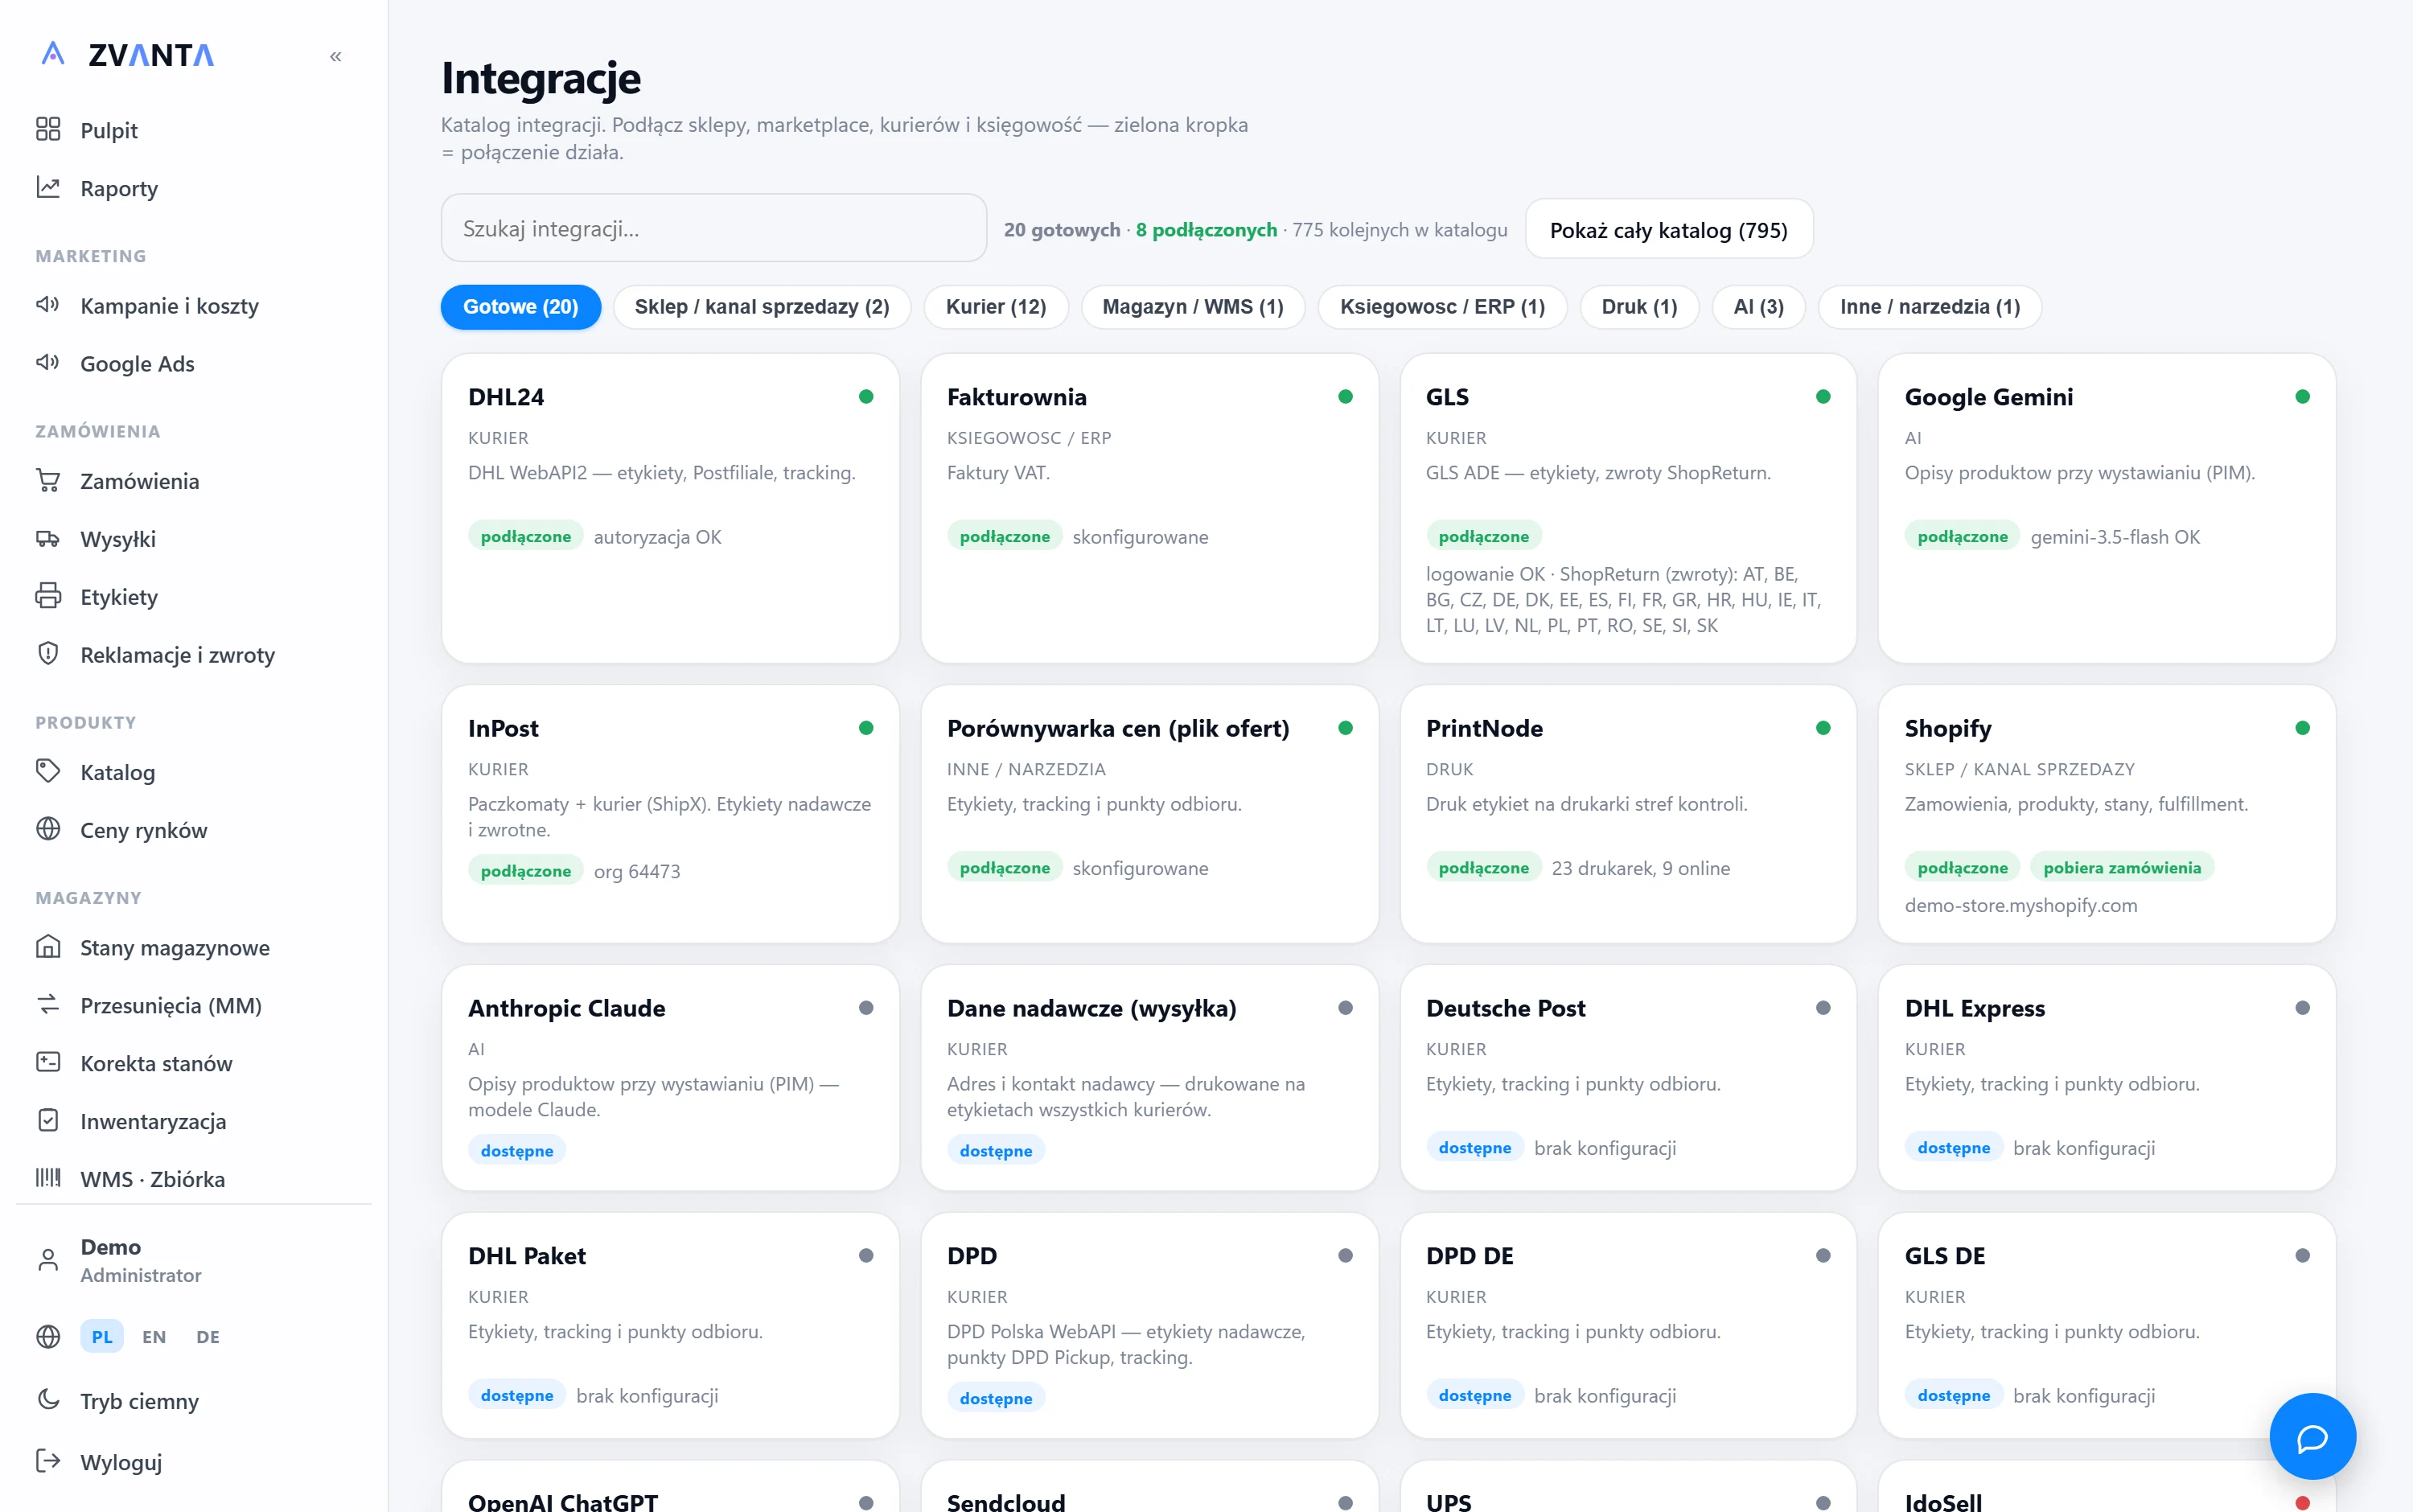Viewport: 2413px width, 1512px height.
Task: Filter by Ksiegowosc / ERP (1)
Action: click(1442, 307)
